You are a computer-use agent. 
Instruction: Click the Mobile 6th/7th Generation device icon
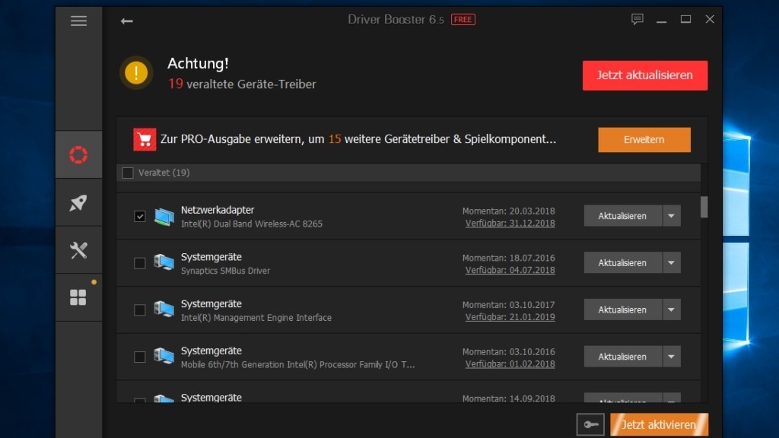pos(164,356)
